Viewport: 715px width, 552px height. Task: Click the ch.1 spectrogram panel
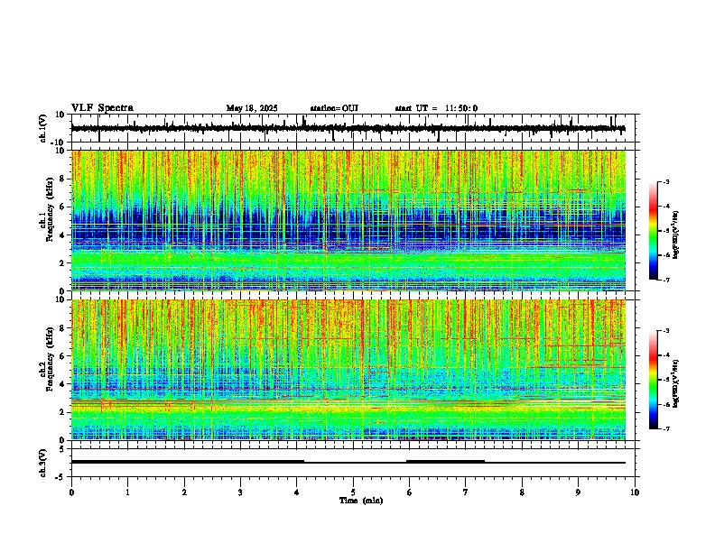point(348,220)
